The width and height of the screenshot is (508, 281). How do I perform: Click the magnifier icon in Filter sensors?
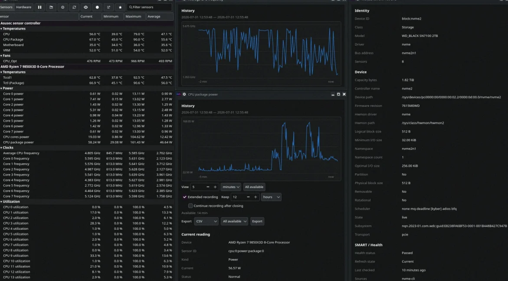click(x=131, y=7)
